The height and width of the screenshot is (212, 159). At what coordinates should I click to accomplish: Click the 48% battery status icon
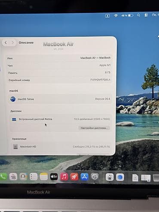127,15
